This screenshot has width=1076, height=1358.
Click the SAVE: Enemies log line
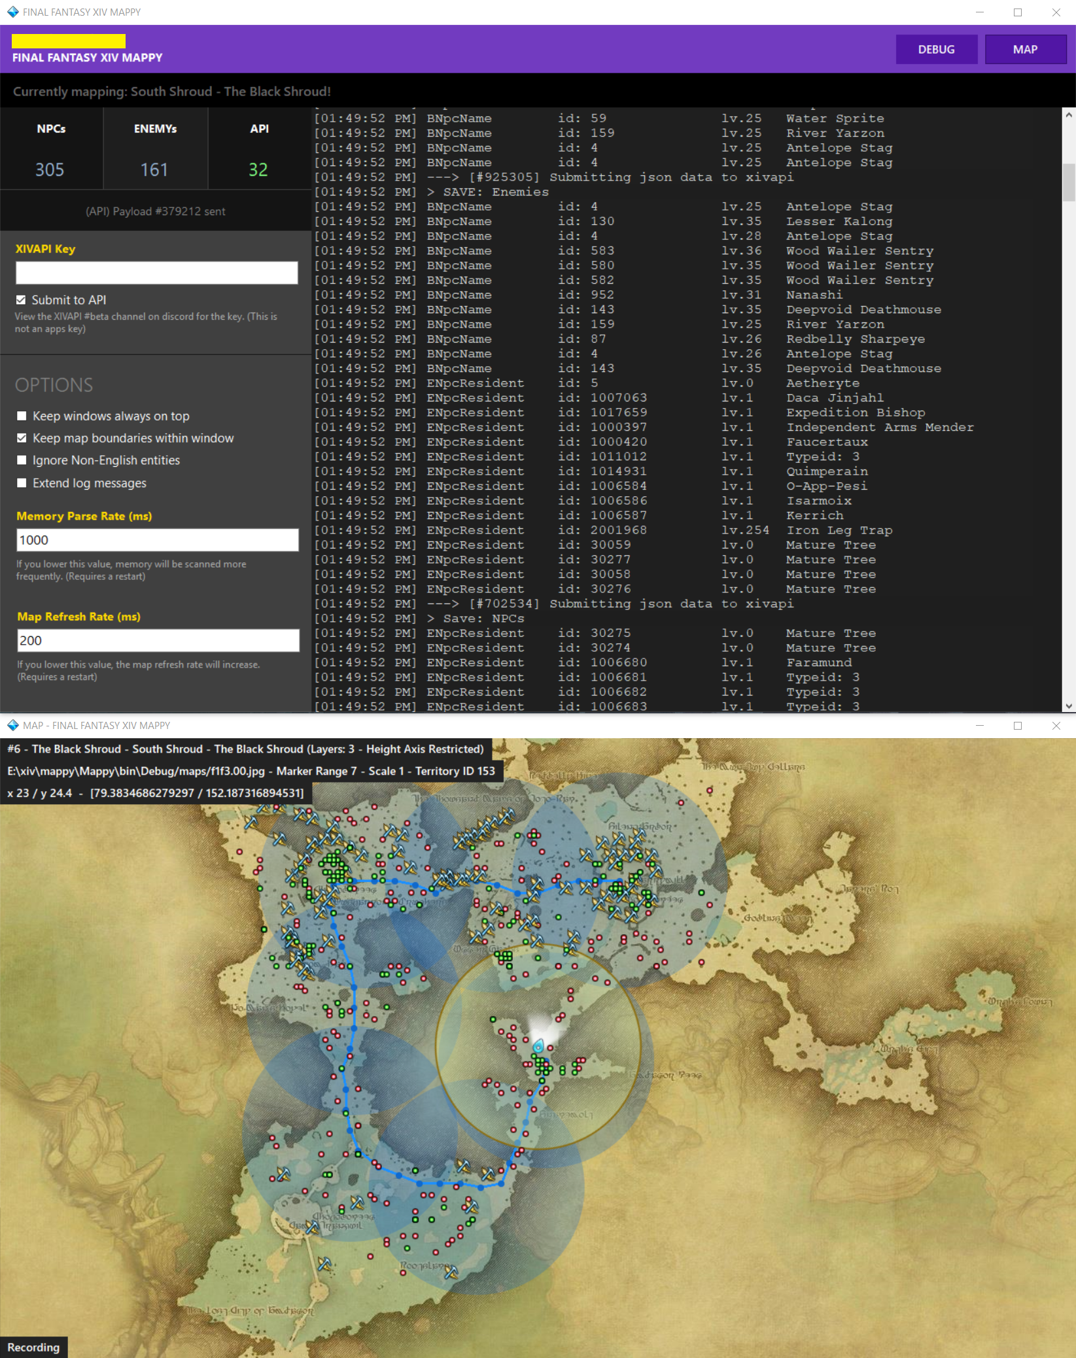(x=432, y=192)
